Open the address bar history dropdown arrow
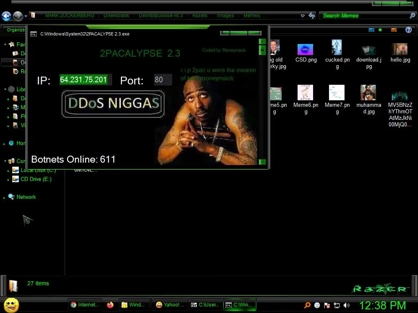This screenshot has width=418, height=313. (x=302, y=16)
